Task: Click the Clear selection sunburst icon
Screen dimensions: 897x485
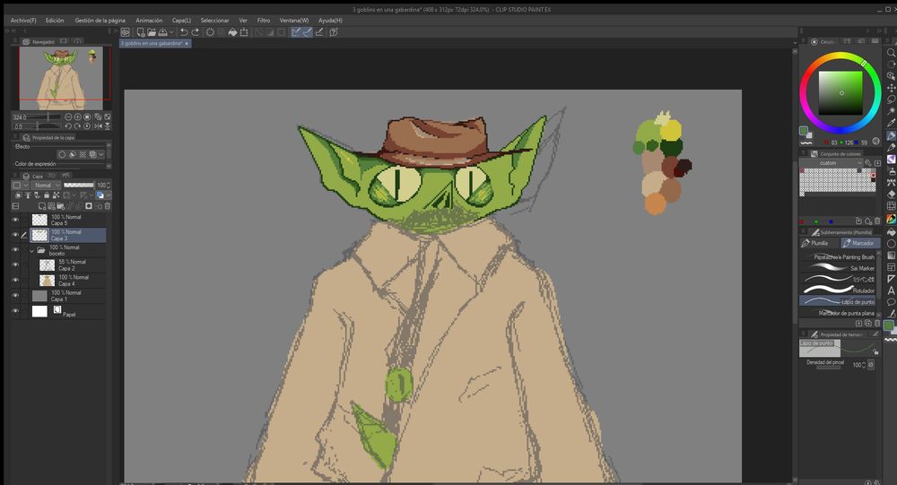Action: click(x=210, y=32)
